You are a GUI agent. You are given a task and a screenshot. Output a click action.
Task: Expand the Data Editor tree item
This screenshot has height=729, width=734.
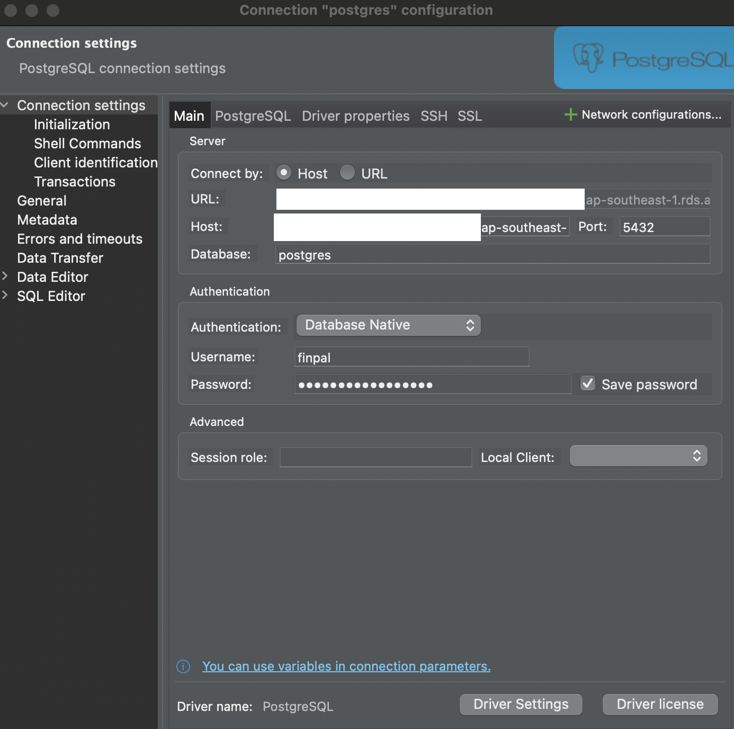pos(5,277)
